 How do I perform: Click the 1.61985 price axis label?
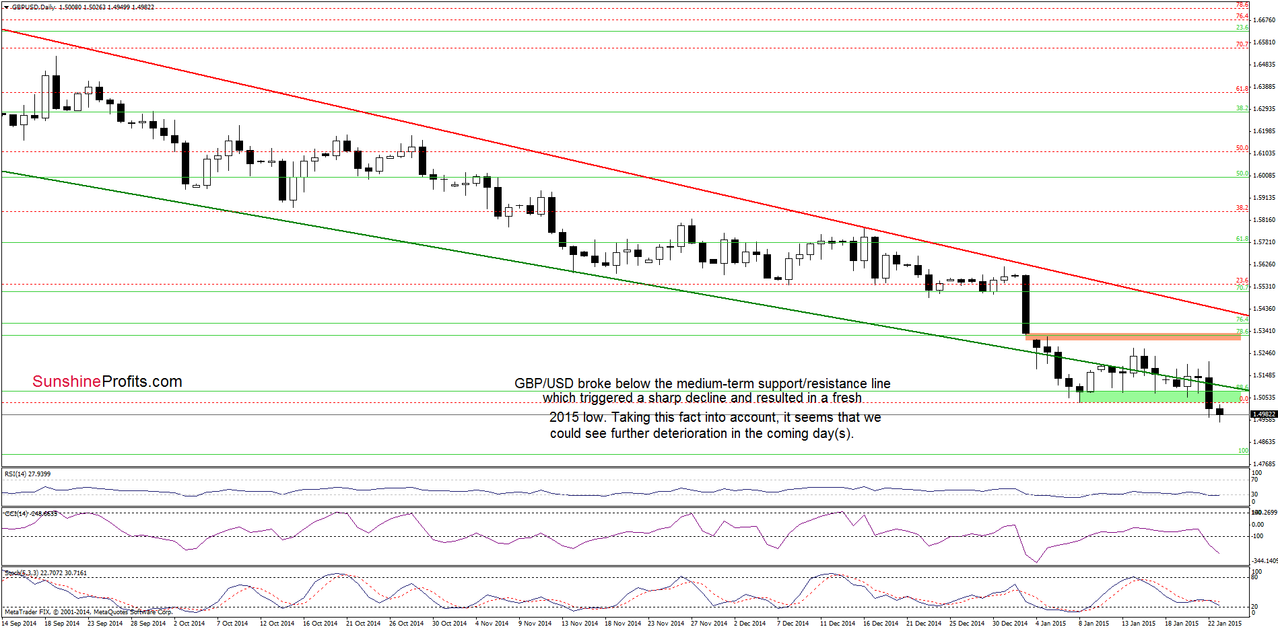coord(1265,131)
